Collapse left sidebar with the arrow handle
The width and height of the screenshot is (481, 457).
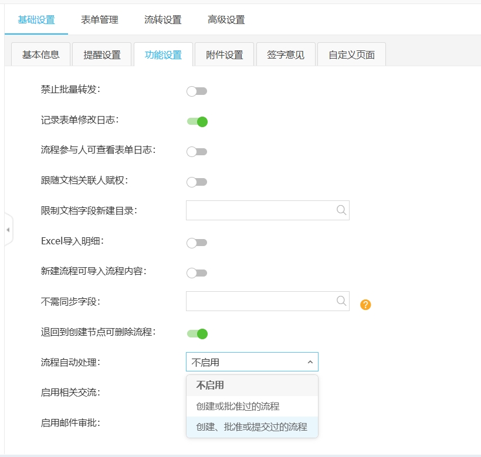point(8,230)
